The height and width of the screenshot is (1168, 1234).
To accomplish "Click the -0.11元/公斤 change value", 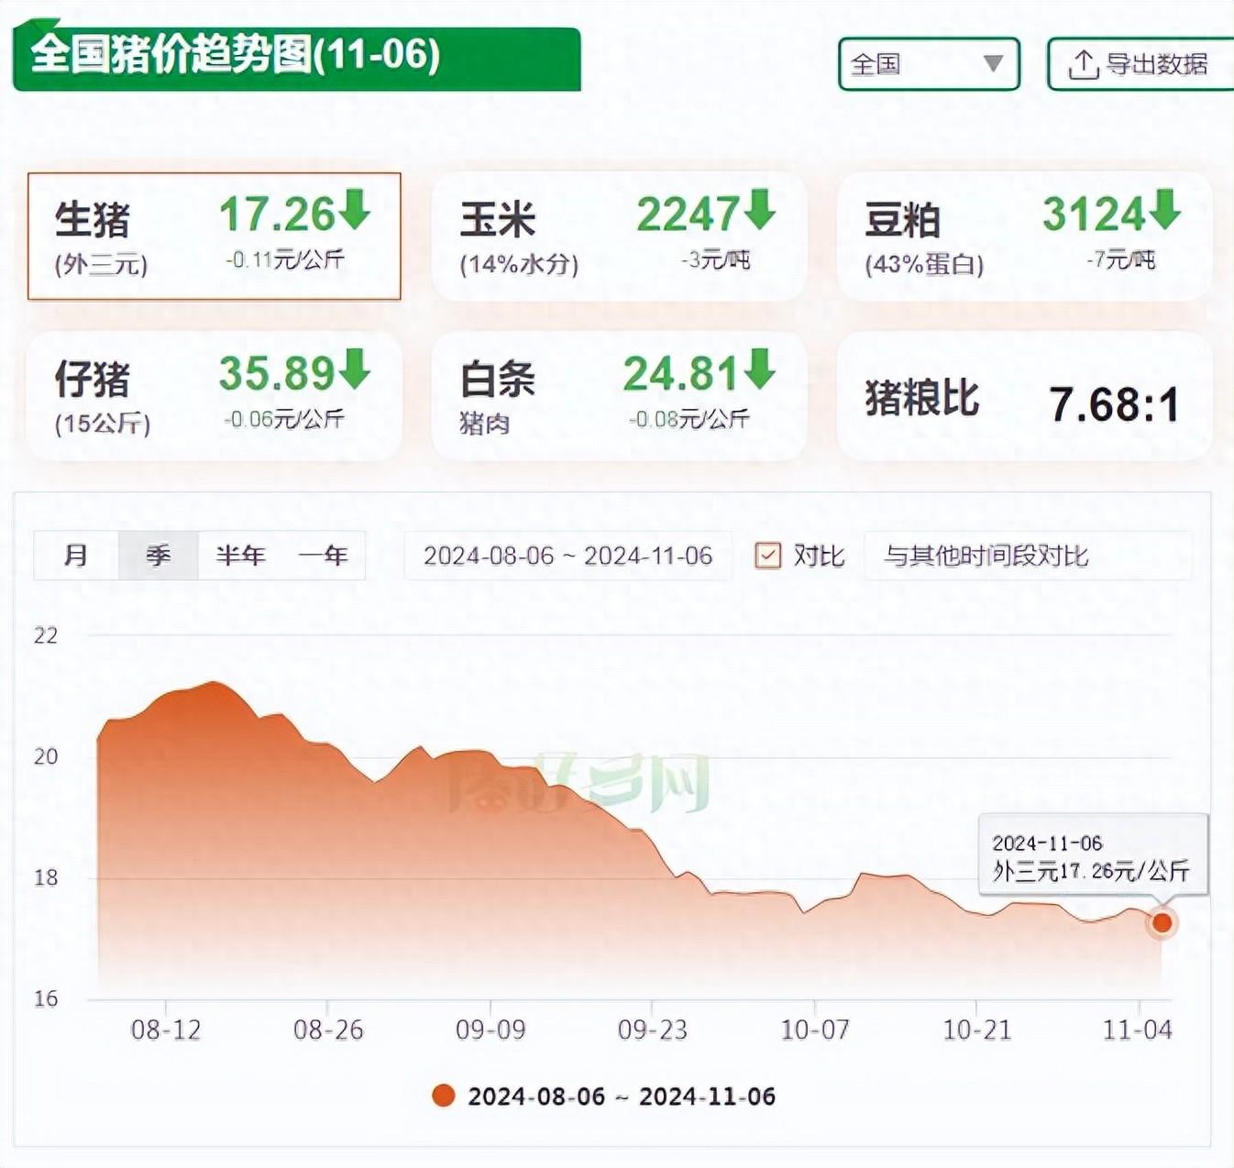I will (x=285, y=259).
